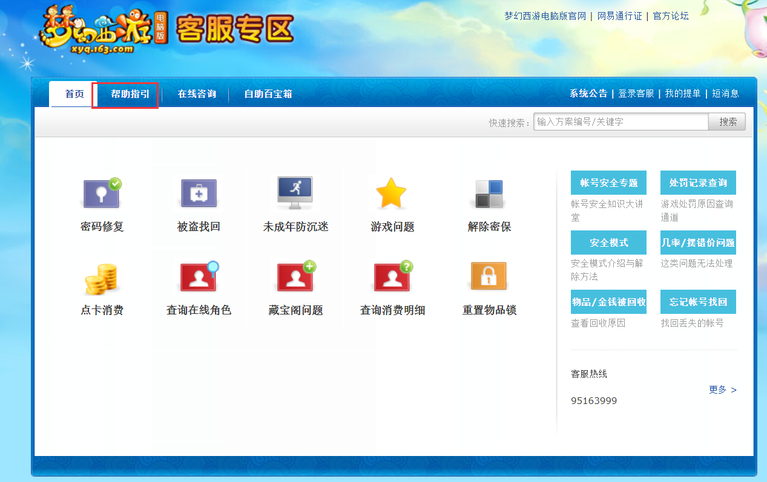767x482 pixels.
Task: Open the 网易通行证 link
Action: (x=620, y=16)
